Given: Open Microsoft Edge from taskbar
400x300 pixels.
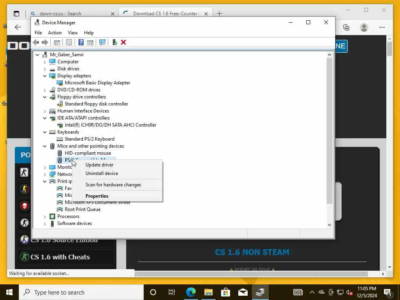Looking at the screenshot, I should coord(191,292).
